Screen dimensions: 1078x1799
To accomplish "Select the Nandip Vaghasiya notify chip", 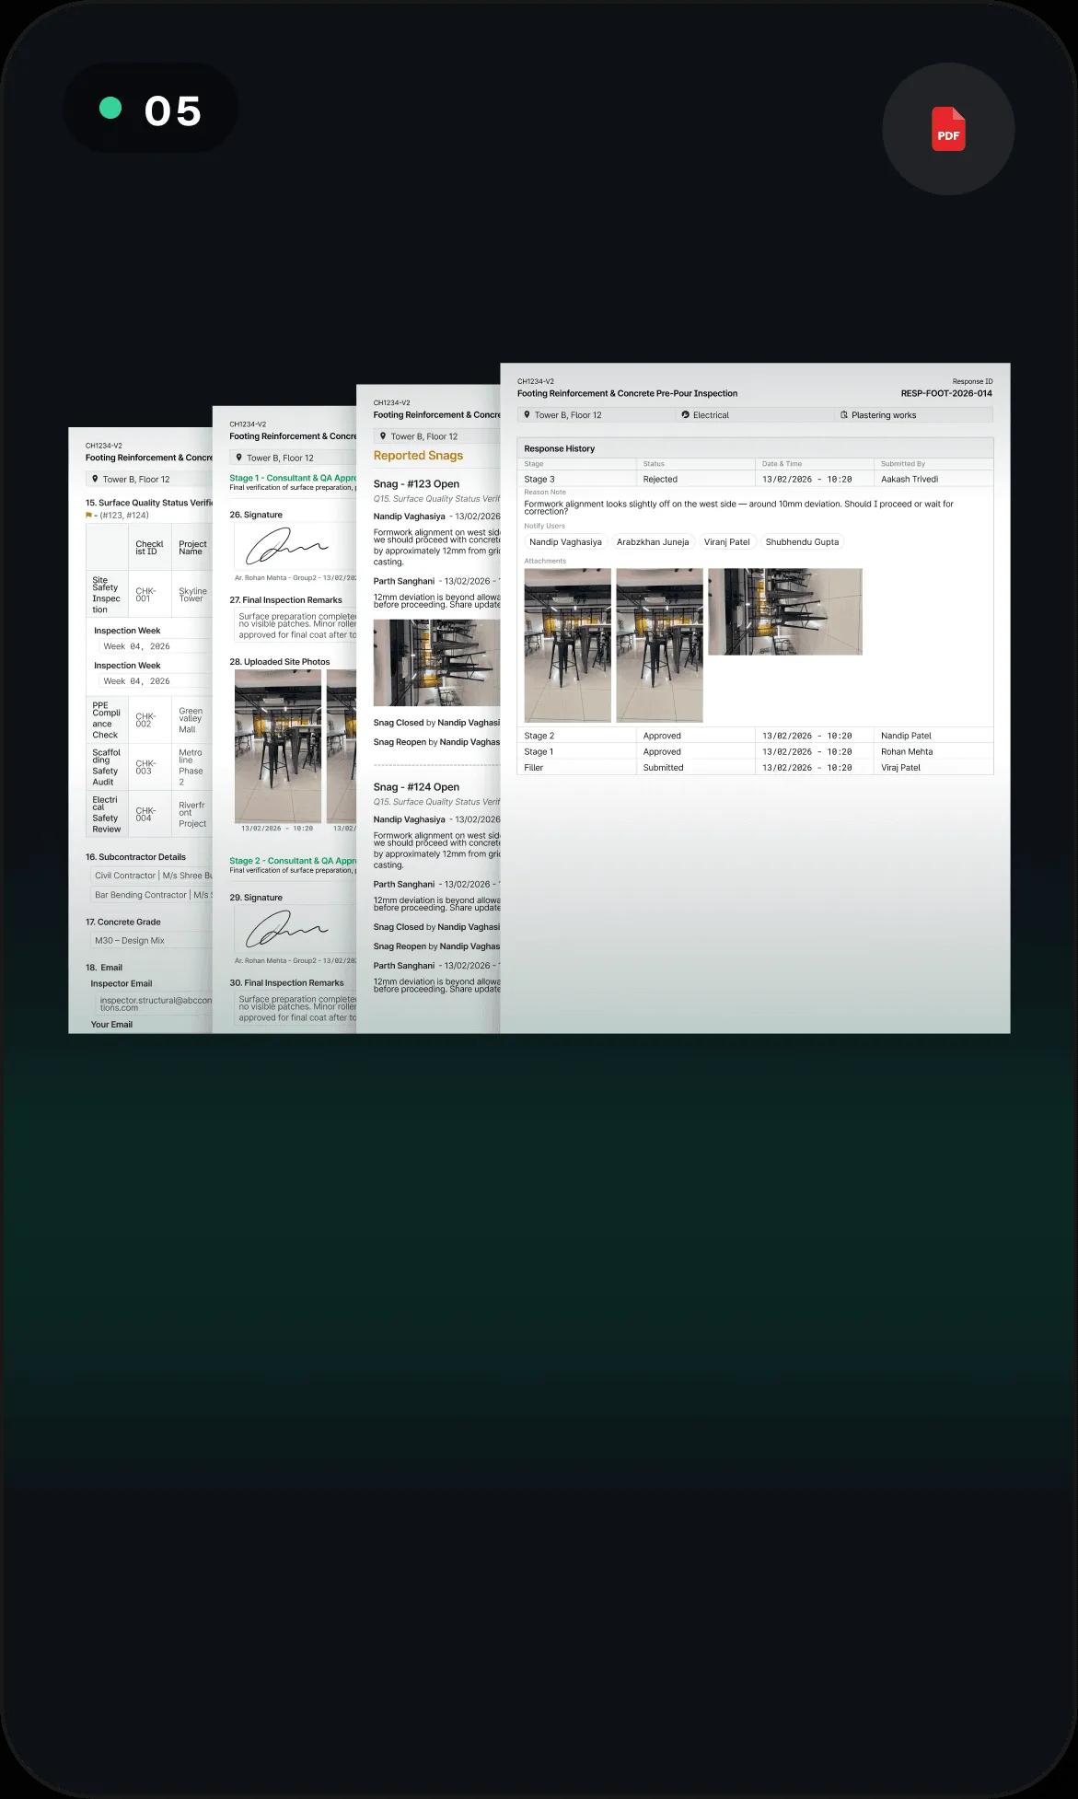I will pos(565,542).
